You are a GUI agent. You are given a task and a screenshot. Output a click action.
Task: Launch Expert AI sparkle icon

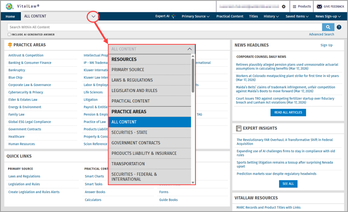174,16
